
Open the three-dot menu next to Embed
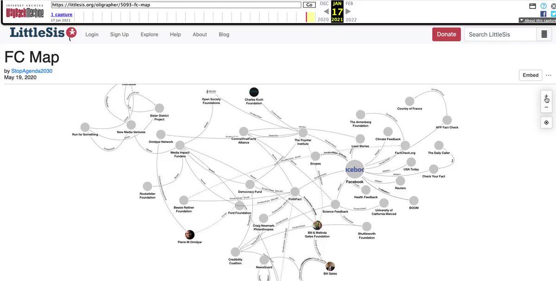point(549,75)
